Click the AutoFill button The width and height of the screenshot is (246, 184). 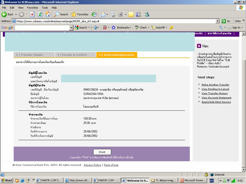(x=158, y=28)
